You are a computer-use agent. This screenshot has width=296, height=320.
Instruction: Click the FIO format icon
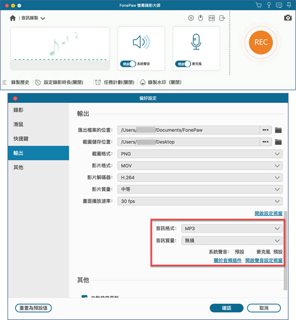212,18
